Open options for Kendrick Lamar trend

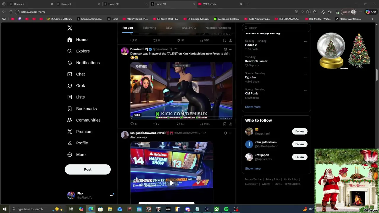tap(306, 58)
